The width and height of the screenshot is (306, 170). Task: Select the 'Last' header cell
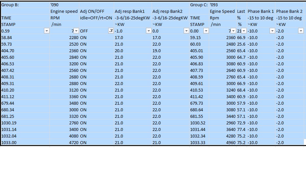(x=242, y=11)
